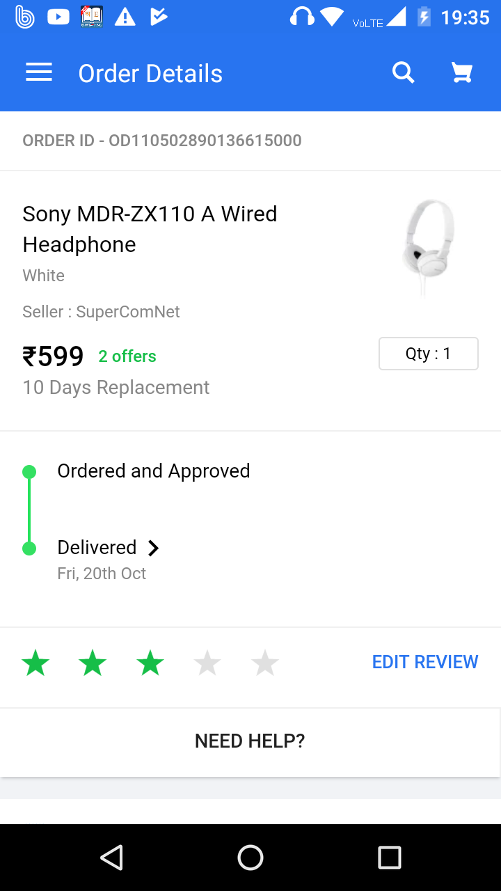The height and width of the screenshot is (891, 501).
Task: Open the hamburger navigation menu
Action: coord(39,73)
